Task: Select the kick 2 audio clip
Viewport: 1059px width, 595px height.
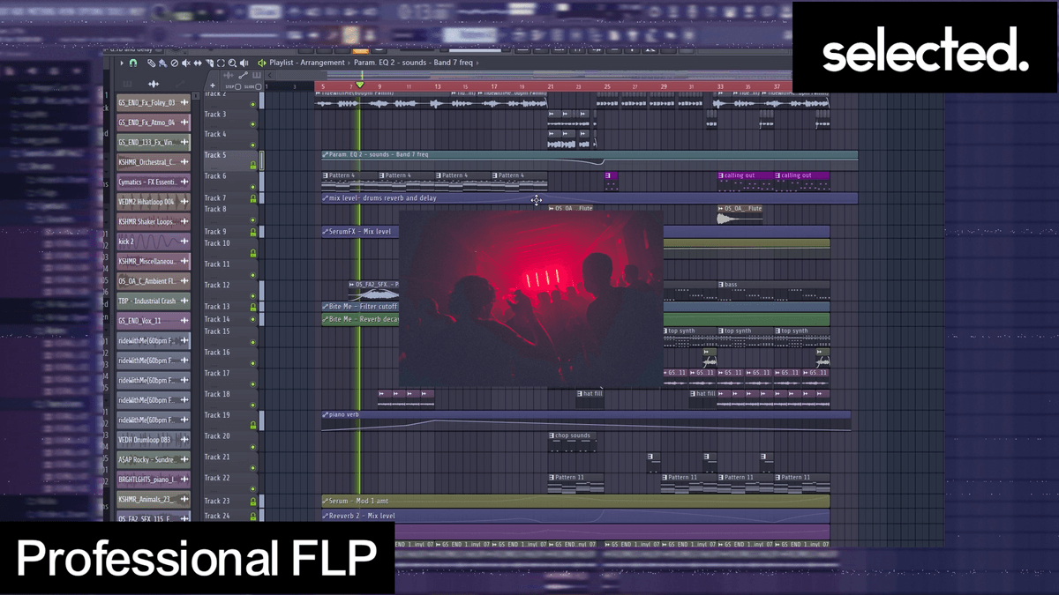Action: pos(146,242)
